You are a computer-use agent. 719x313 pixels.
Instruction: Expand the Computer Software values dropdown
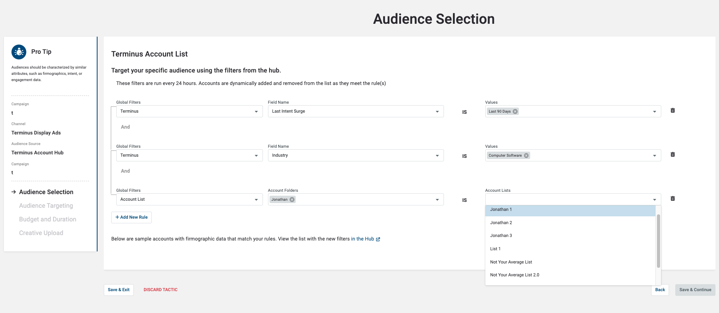coord(654,156)
